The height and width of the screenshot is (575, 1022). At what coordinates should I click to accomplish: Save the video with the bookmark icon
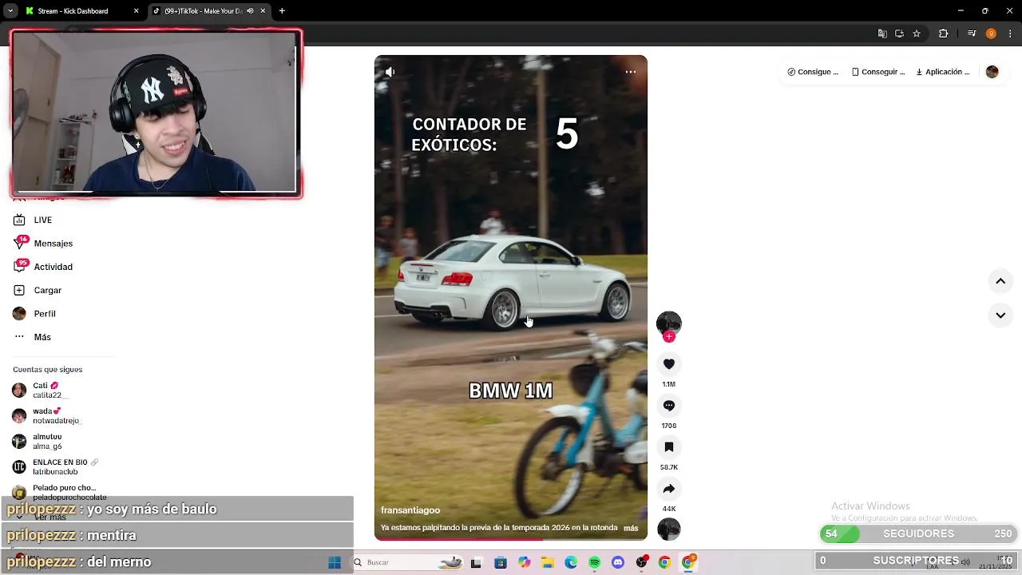point(669,447)
